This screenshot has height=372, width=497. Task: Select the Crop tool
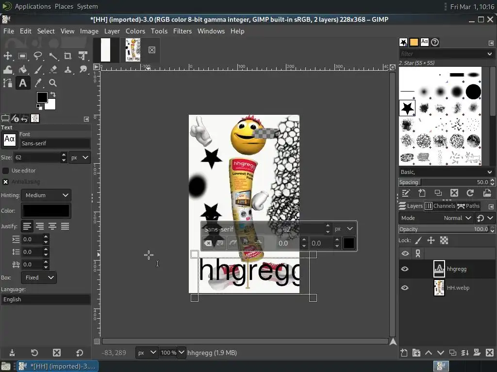tap(68, 56)
